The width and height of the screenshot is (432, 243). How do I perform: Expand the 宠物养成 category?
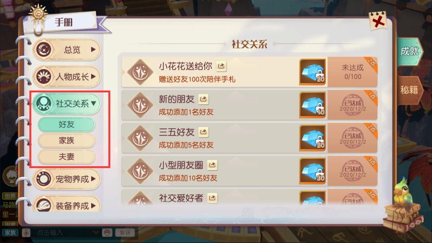click(67, 179)
